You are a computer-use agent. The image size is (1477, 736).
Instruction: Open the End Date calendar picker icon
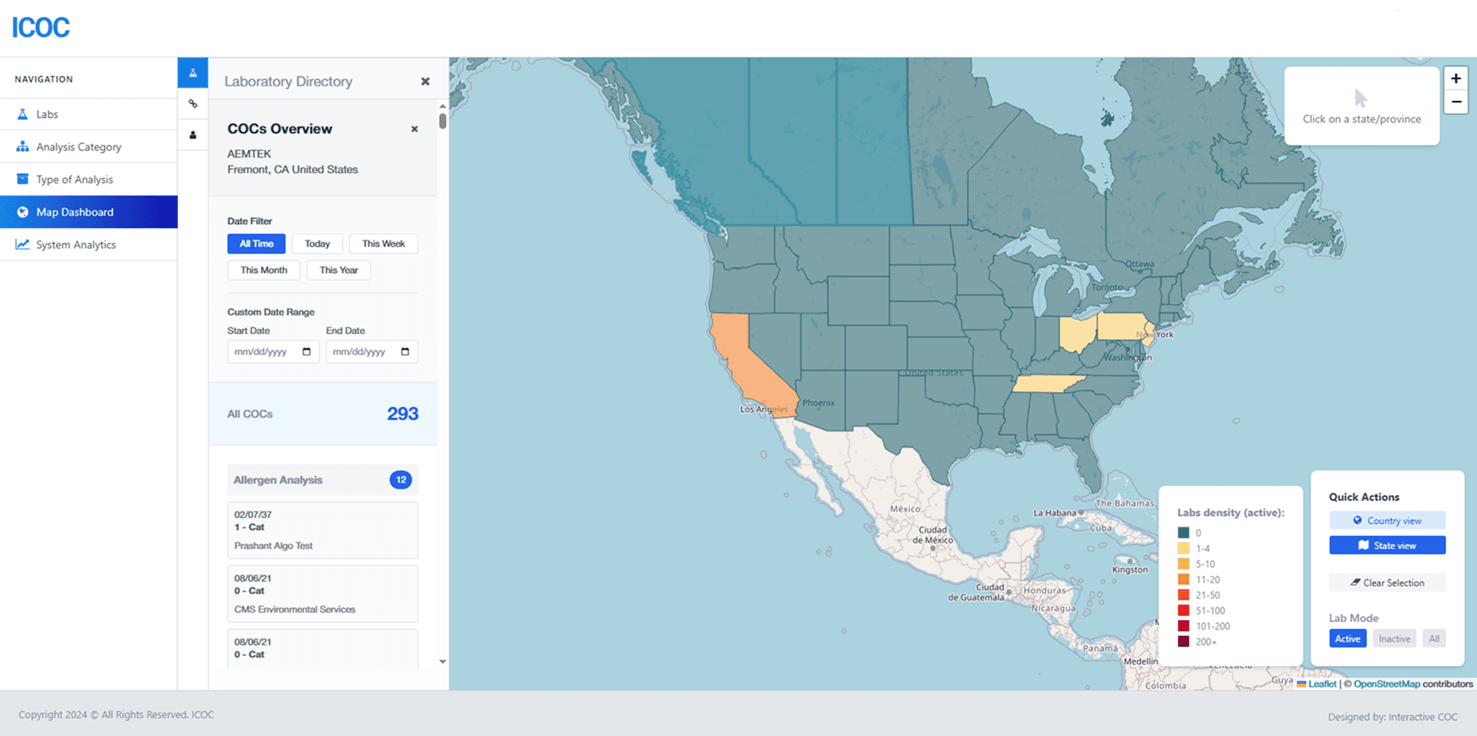point(405,352)
